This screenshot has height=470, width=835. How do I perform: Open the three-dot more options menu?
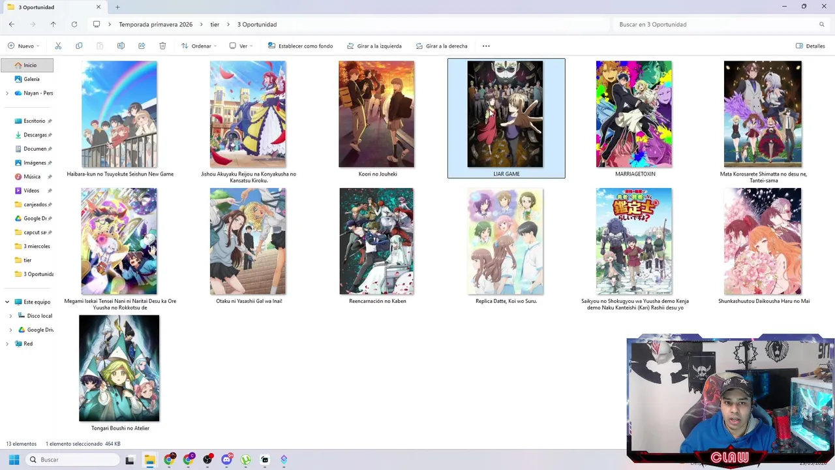pyautogui.click(x=486, y=46)
